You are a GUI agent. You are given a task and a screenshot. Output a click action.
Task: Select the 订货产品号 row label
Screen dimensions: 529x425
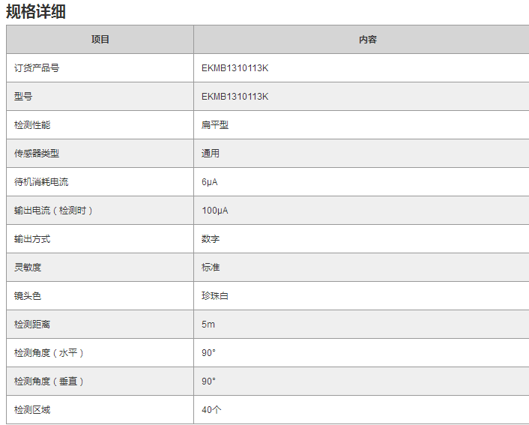(37, 68)
